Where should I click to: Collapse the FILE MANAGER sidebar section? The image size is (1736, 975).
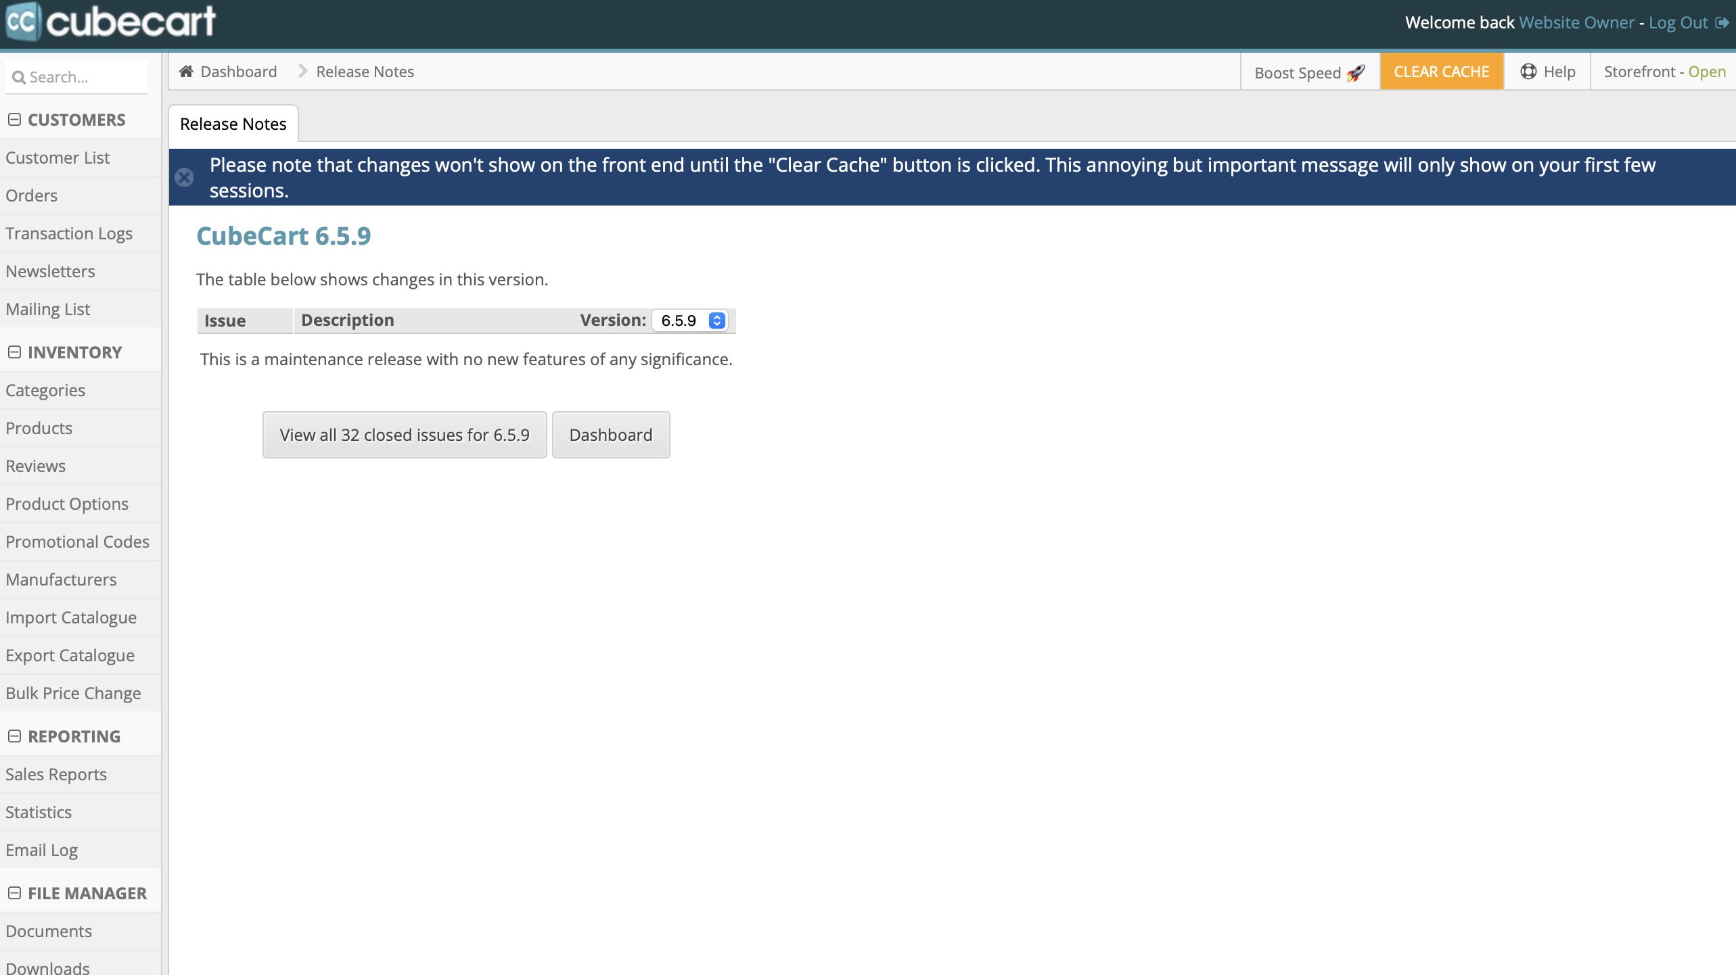[14, 893]
